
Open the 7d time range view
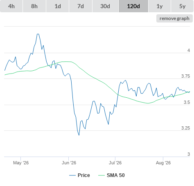point(81,6)
